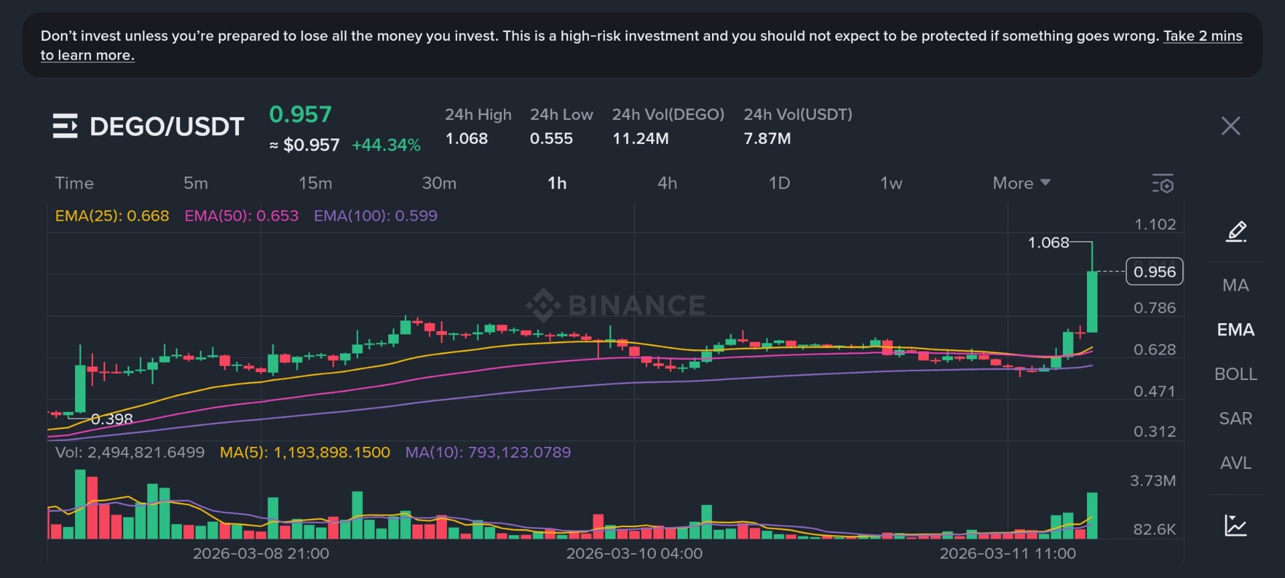
Task: Toggle the MA indicator in the sidebar
Action: pyautogui.click(x=1235, y=285)
